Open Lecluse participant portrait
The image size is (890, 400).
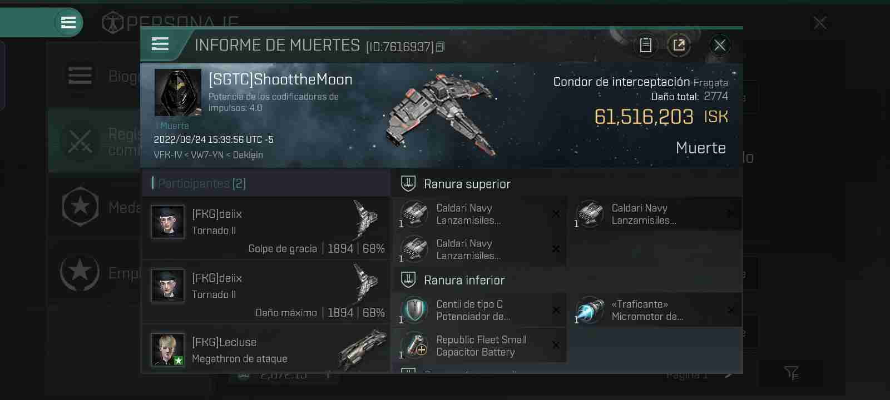coord(168,349)
